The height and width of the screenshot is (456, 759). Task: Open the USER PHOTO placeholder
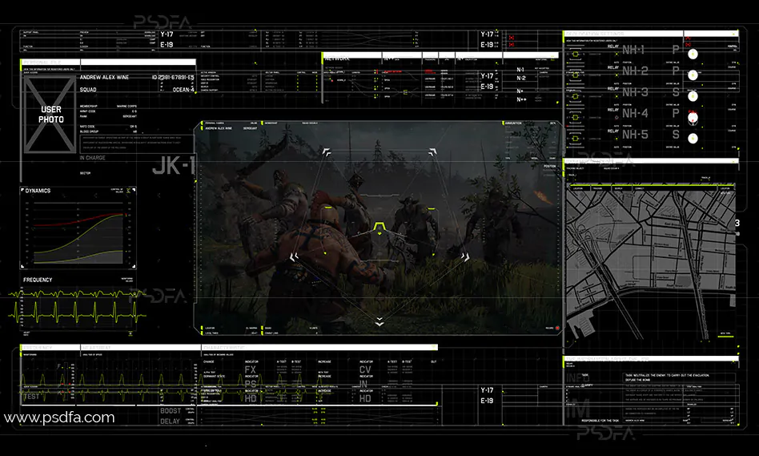coord(50,115)
